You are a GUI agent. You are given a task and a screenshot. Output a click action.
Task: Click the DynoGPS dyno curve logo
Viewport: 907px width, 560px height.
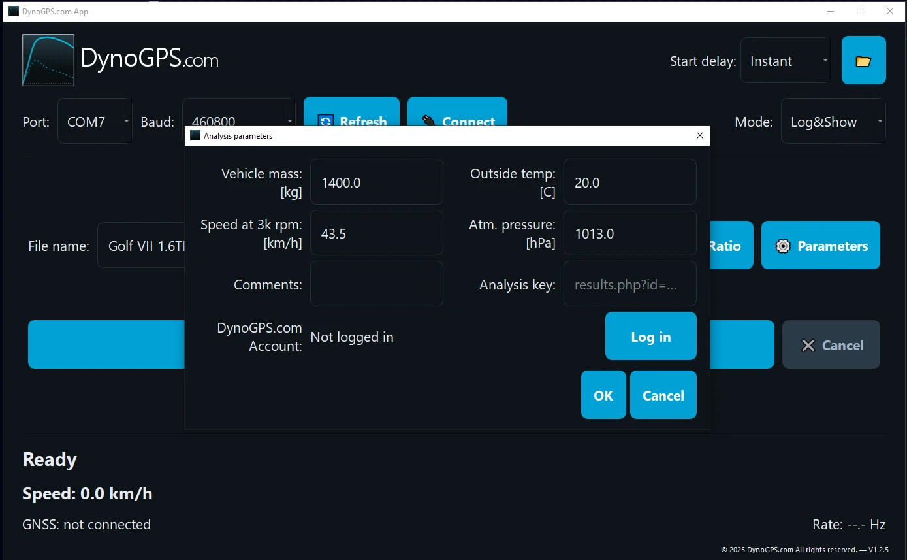point(48,59)
